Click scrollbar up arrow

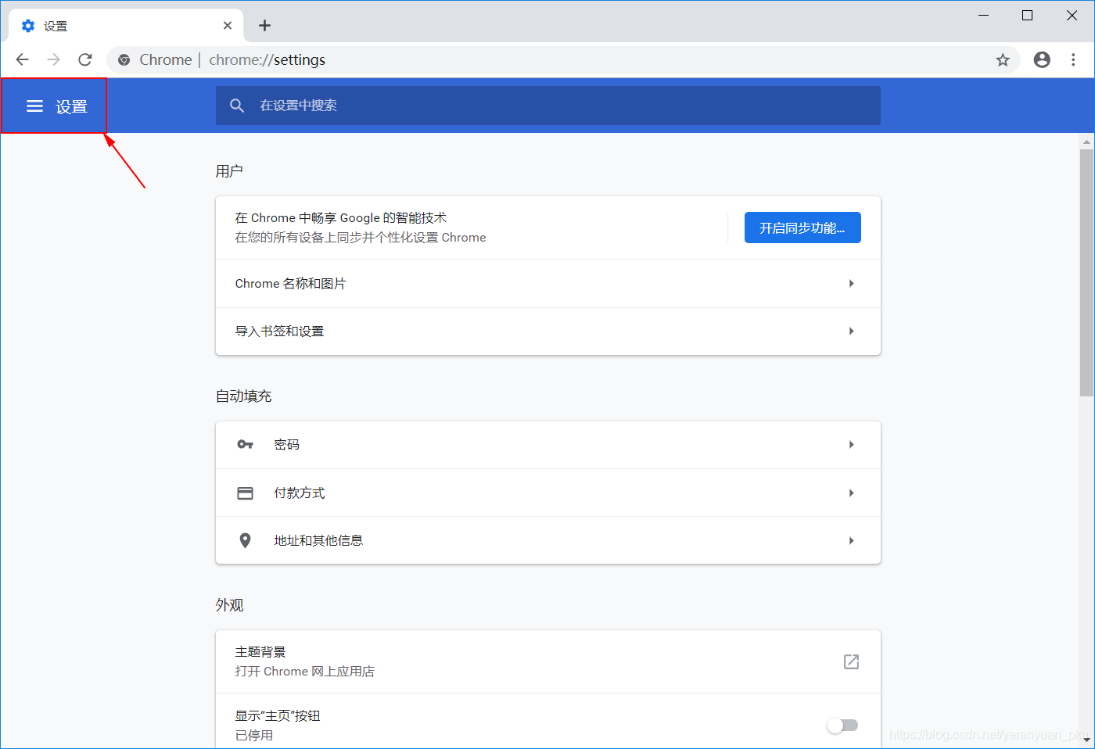(1086, 142)
